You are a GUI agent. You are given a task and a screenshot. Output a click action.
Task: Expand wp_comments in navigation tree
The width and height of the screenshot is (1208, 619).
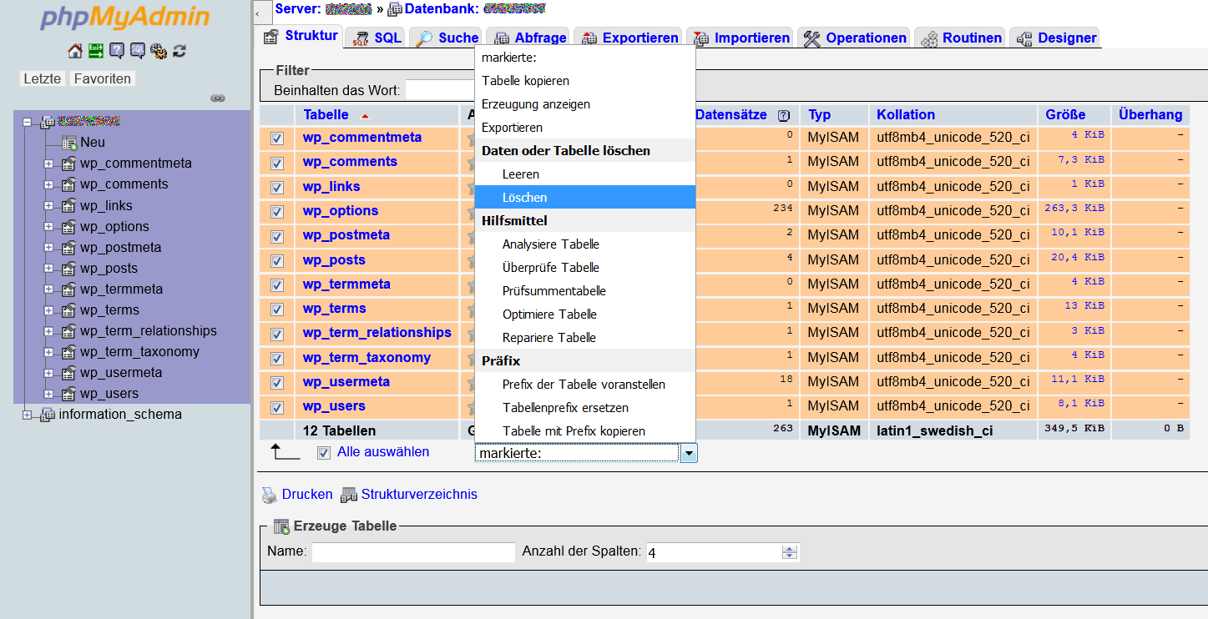48,184
